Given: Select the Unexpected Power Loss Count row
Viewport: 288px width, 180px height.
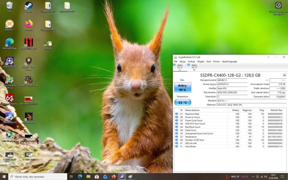Looking at the screenshot, I should [229, 134].
